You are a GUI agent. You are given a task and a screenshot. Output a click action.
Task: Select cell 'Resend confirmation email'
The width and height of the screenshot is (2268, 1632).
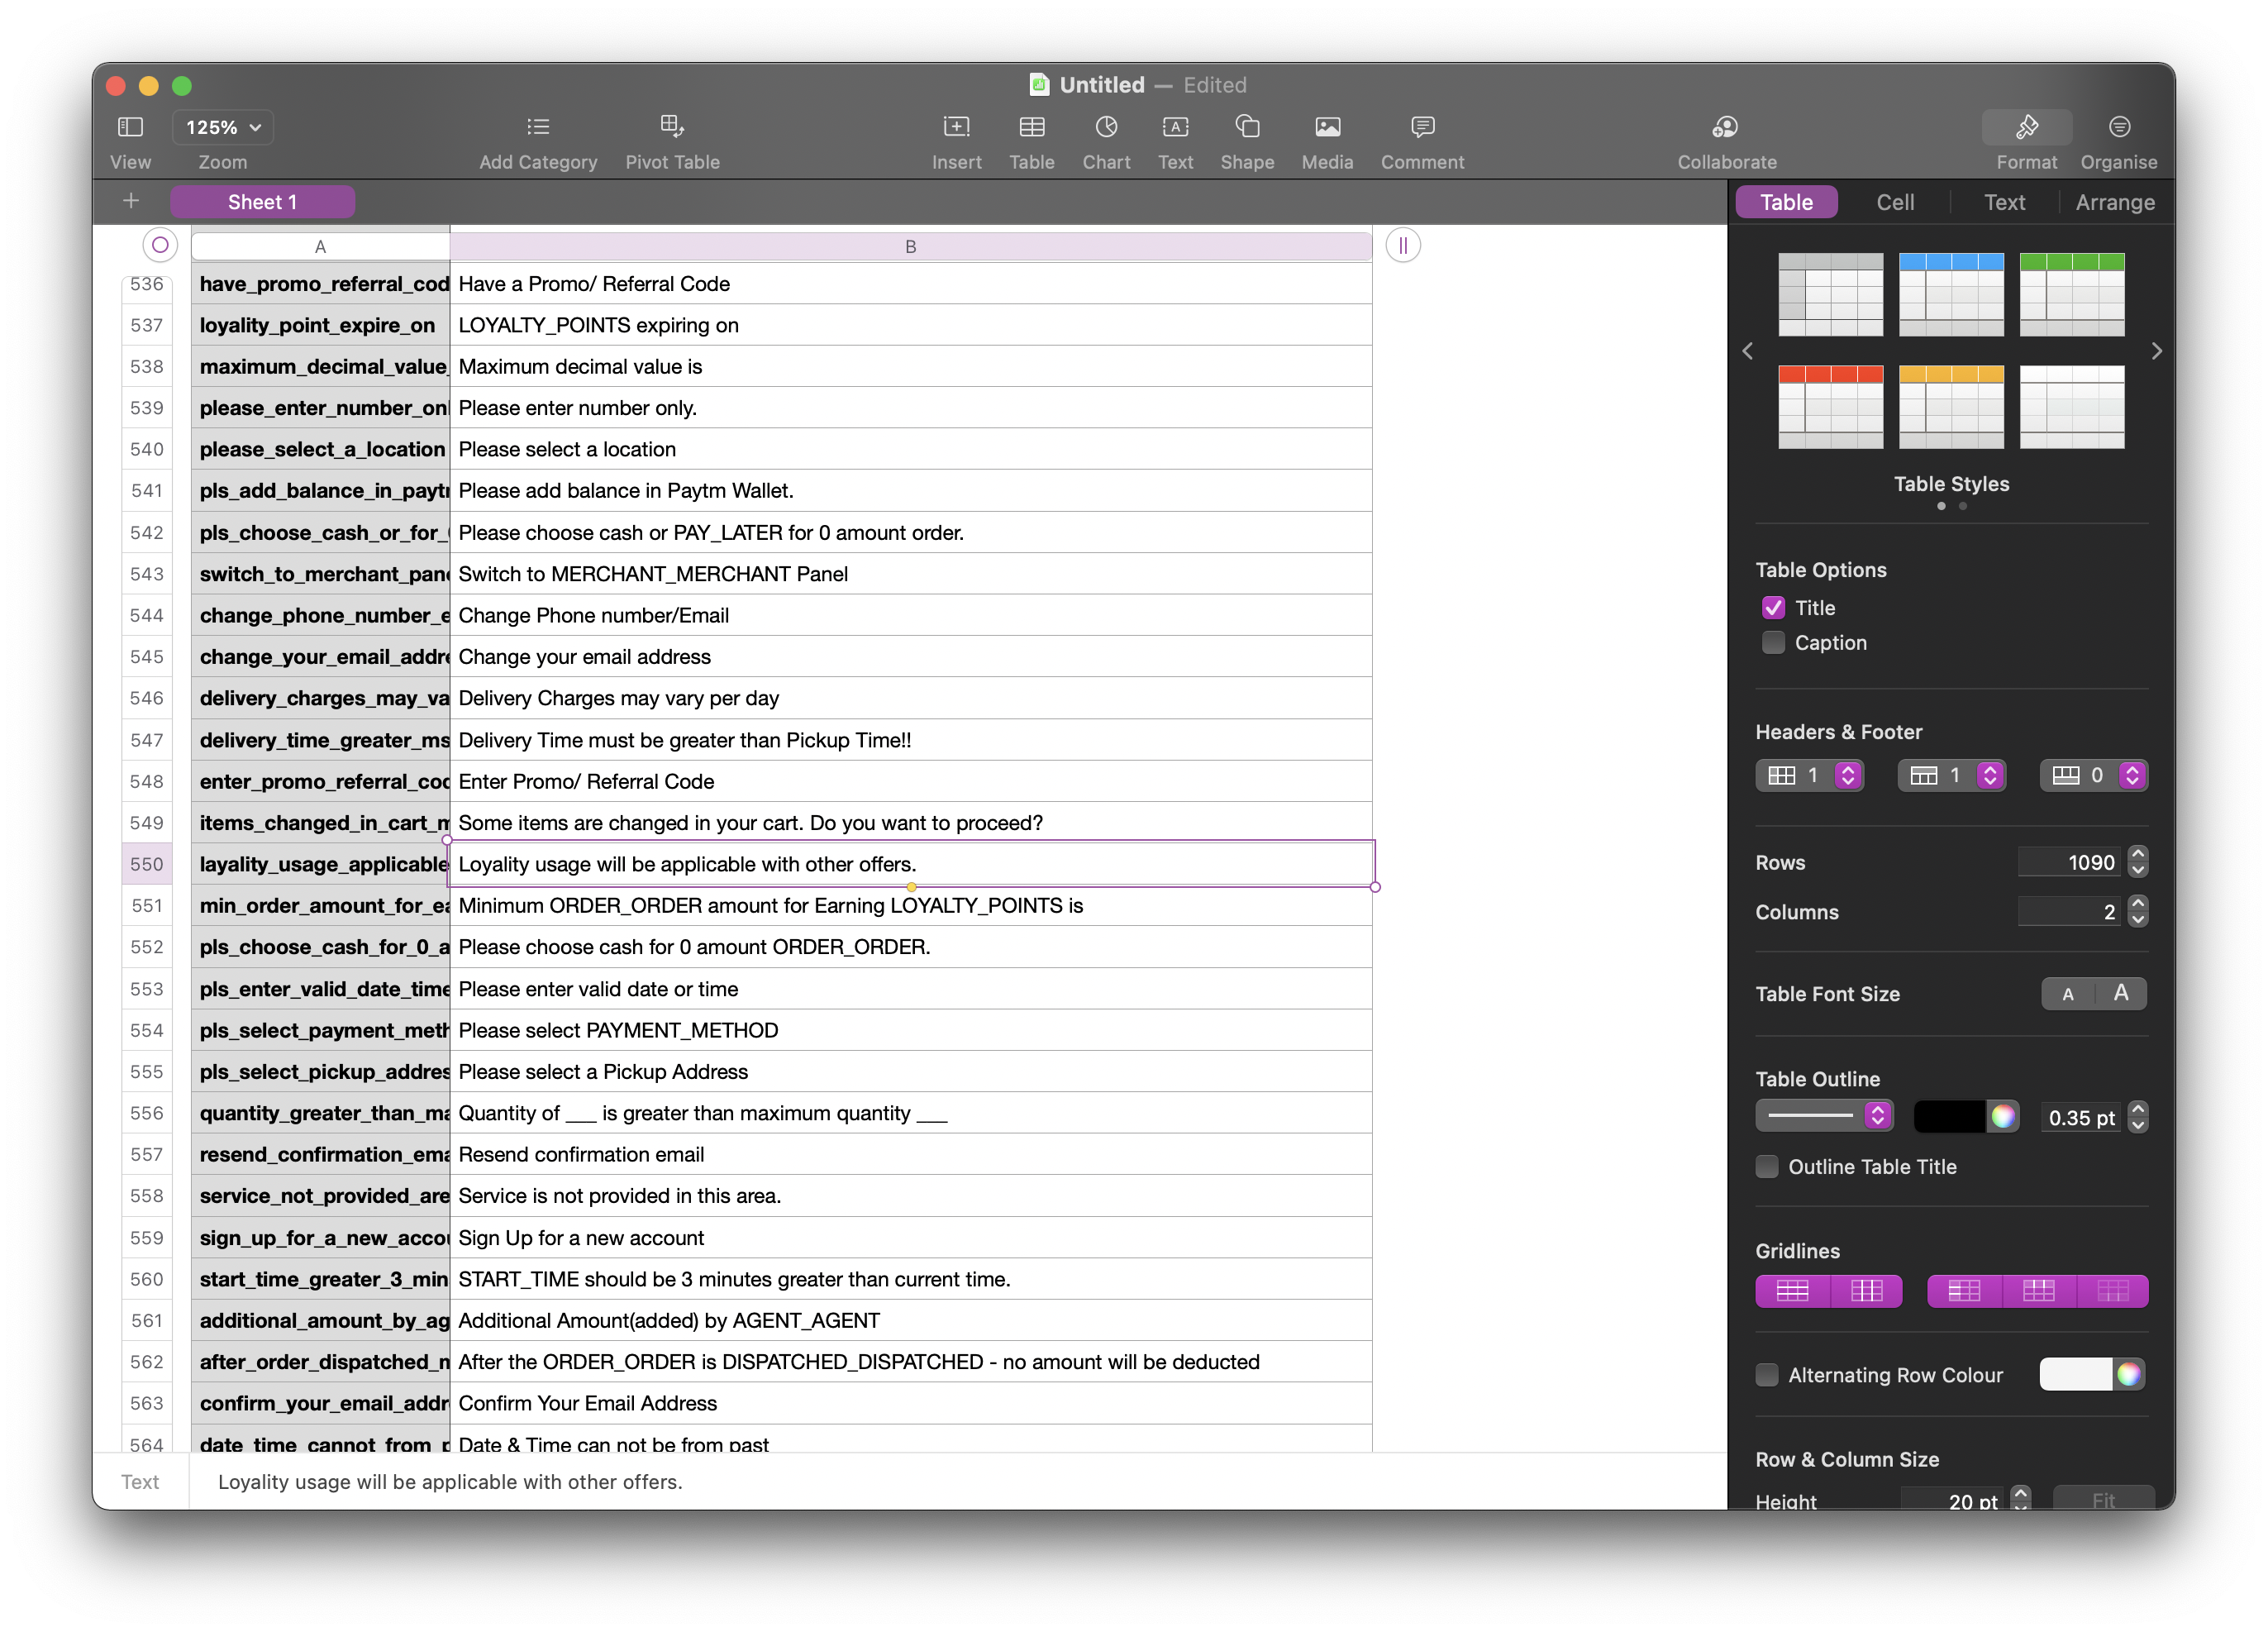click(910, 1154)
